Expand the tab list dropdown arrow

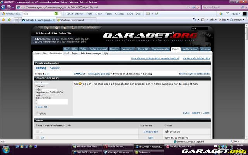pos(20,20)
